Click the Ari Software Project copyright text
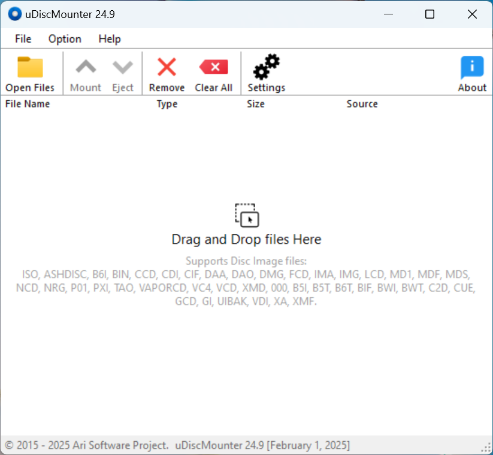Image resolution: width=493 pixels, height=455 pixels. click(x=87, y=445)
